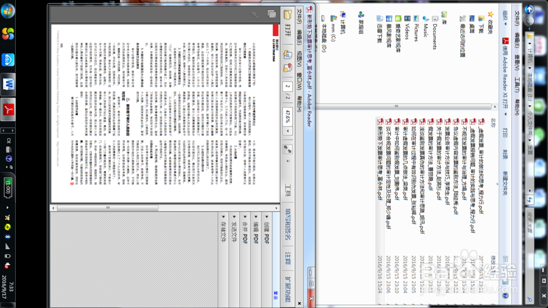Select 家庭组 homegroup in Explorer sidebar
Screen dimensions: 548x308
click(361, 23)
